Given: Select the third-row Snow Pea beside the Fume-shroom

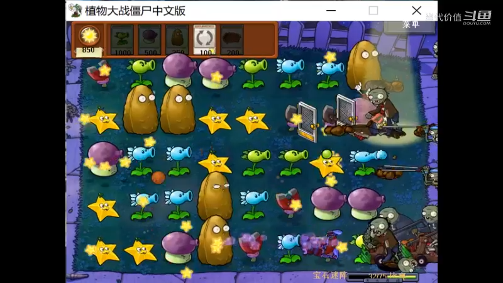Looking at the screenshot, I should point(141,161).
